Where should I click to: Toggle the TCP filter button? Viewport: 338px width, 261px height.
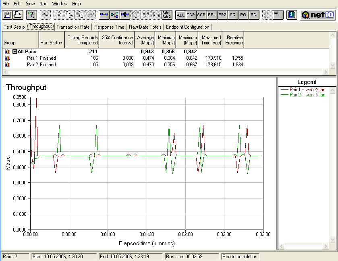(191, 15)
